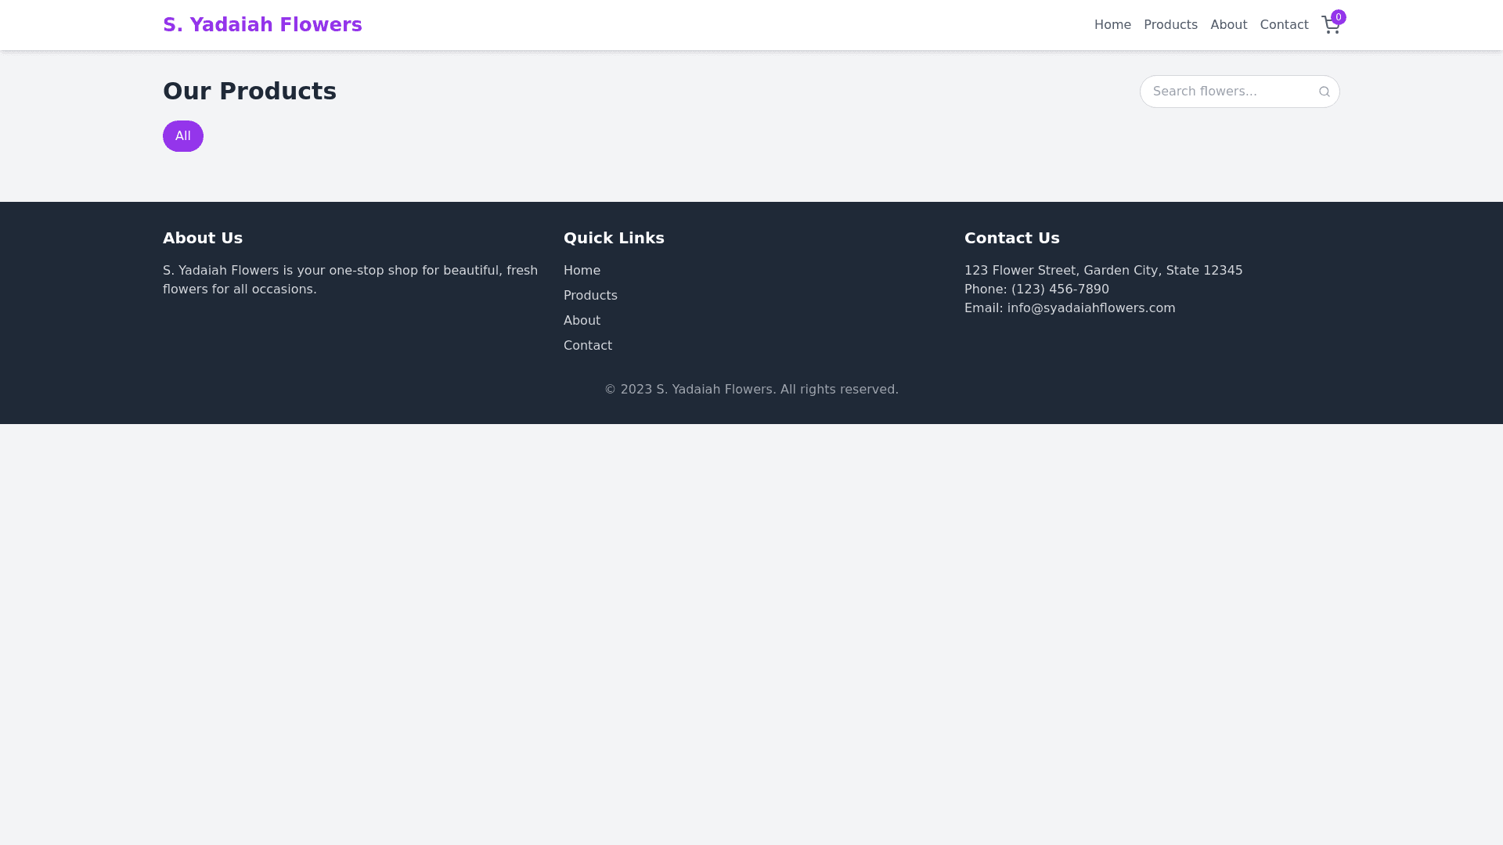Screen dimensions: 1503x845
Task: Follow the footer Products quick link
Action: pos(589,296)
